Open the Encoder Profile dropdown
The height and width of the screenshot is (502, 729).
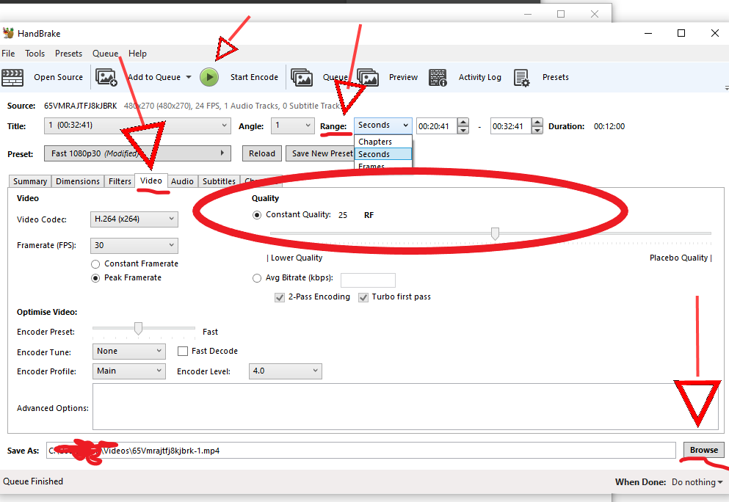point(128,371)
